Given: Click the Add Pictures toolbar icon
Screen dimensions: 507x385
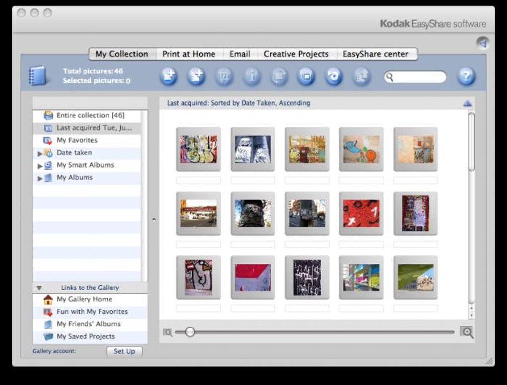Looking at the screenshot, I should pyautogui.click(x=169, y=76).
